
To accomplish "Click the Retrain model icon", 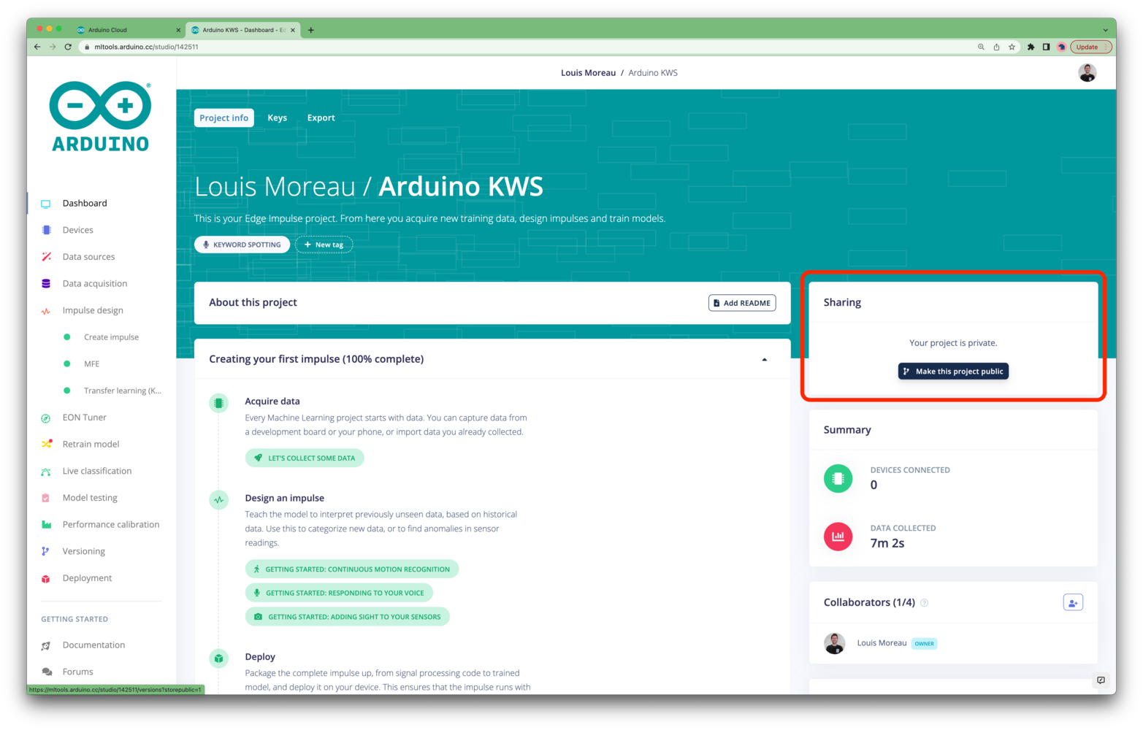I will click(x=46, y=444).
